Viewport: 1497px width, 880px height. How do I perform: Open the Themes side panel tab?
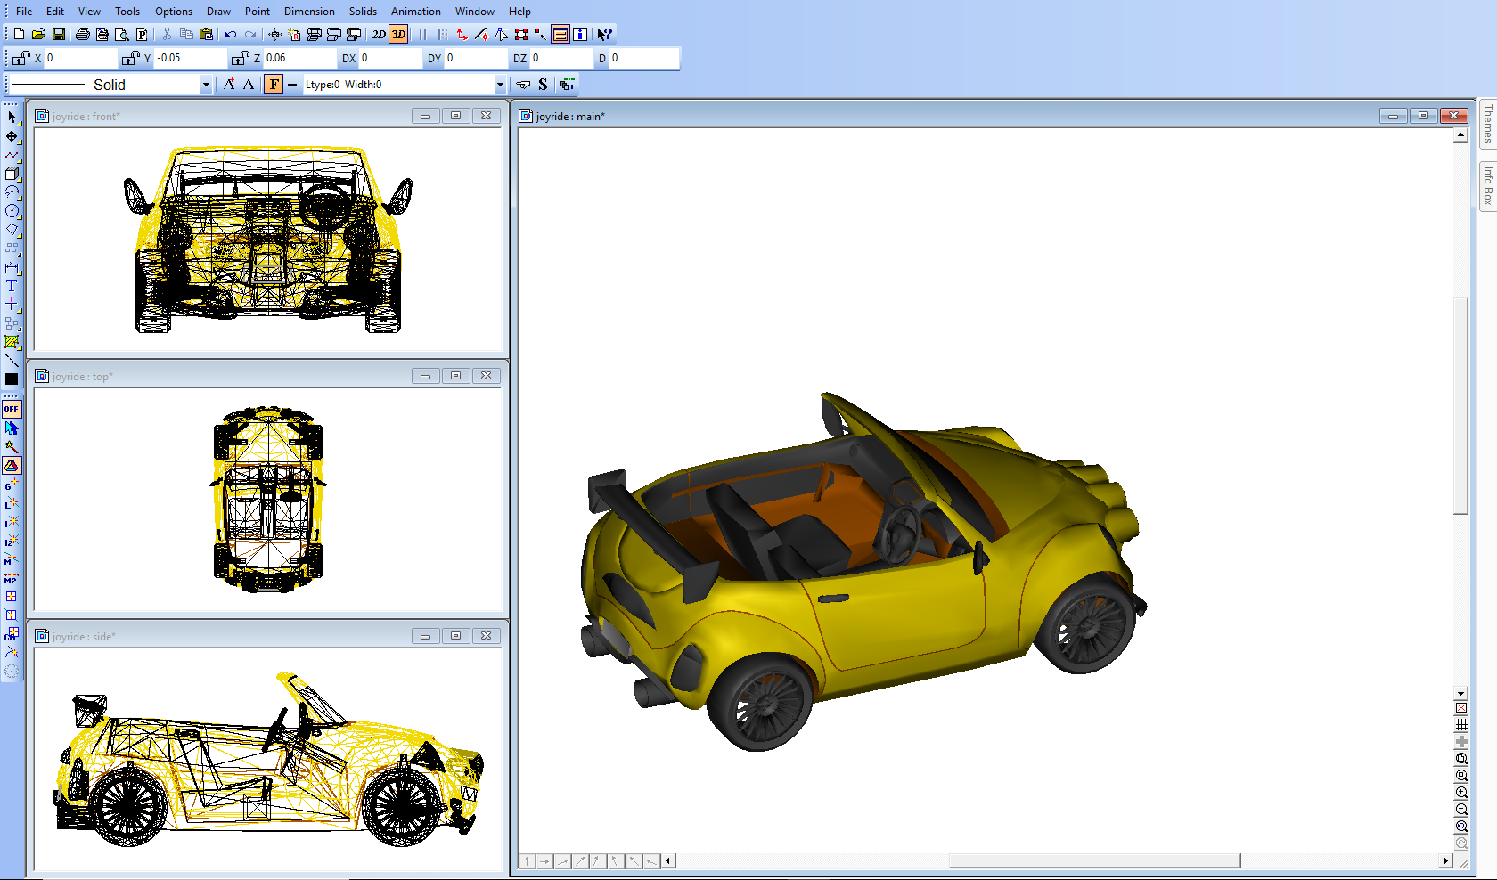tap(1487, 123)
